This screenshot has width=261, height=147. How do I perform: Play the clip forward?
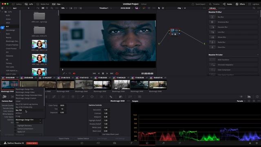tap(107, 73)
